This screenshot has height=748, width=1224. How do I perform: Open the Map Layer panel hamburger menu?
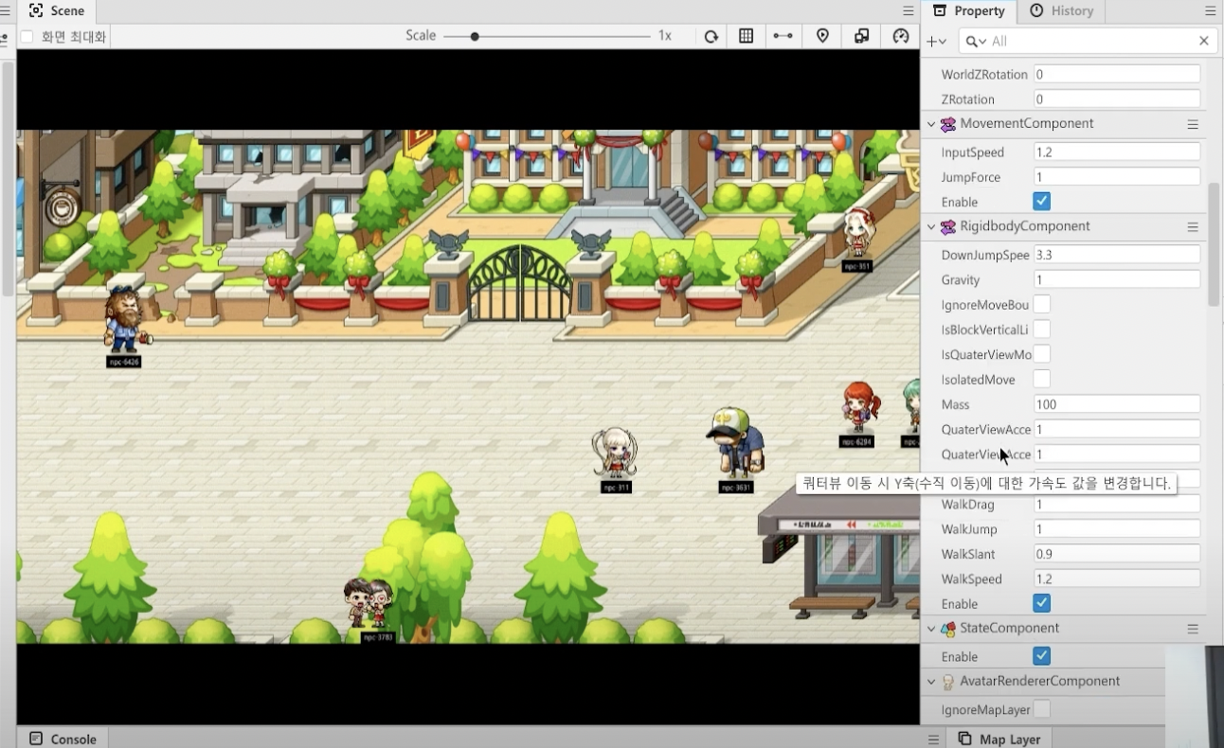(933, 739)
